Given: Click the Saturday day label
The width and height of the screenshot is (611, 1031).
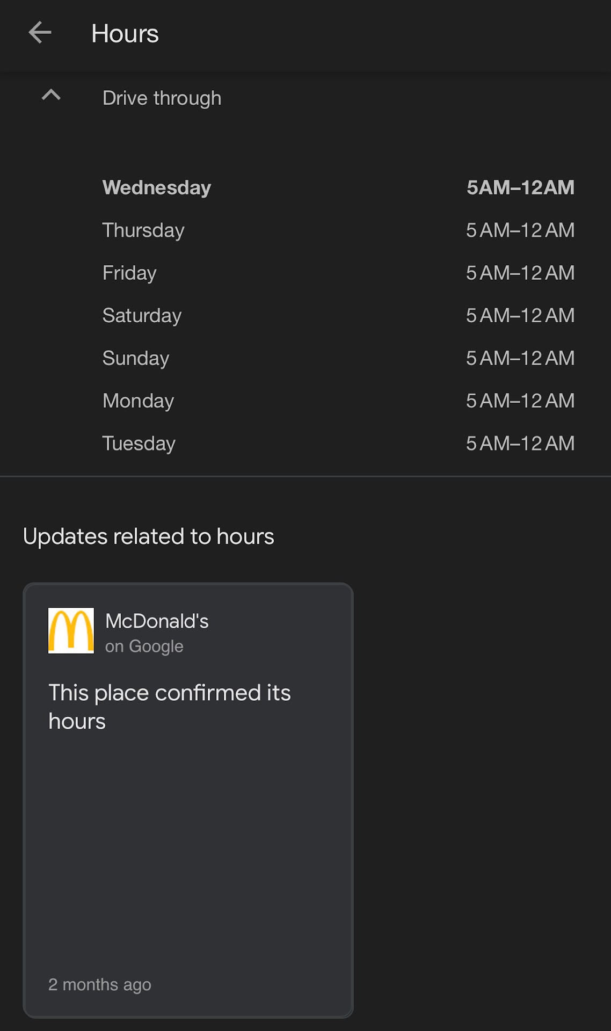Looking at the screenshot, I should [x=142, y=315].
